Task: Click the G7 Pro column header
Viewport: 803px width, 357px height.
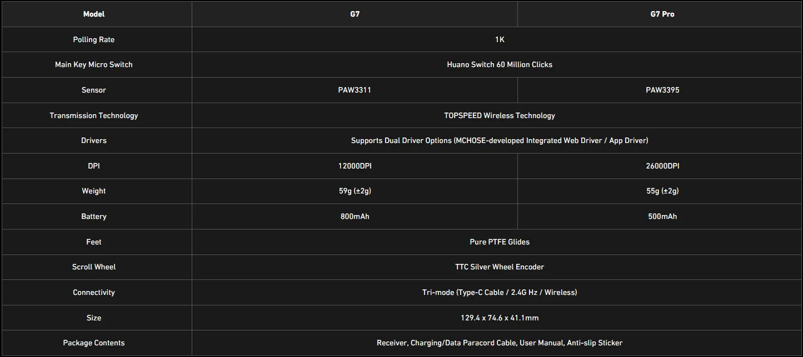Action: [662, 14]
